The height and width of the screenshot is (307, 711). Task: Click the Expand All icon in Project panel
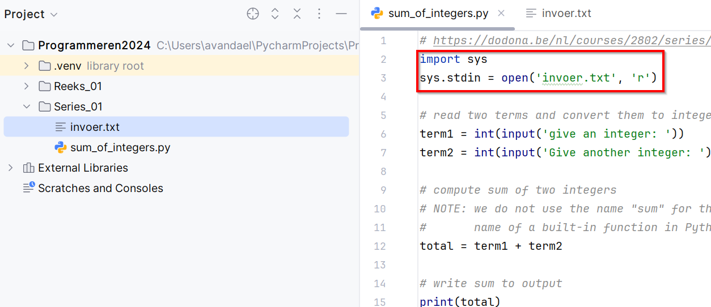click(275, 14)
